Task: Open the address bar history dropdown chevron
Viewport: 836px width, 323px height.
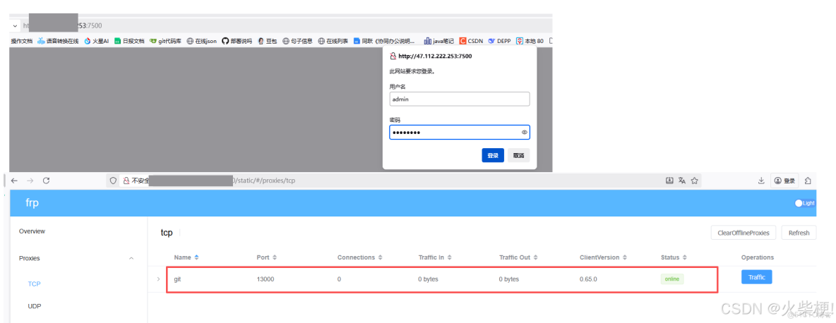Action: pos(14,25)
